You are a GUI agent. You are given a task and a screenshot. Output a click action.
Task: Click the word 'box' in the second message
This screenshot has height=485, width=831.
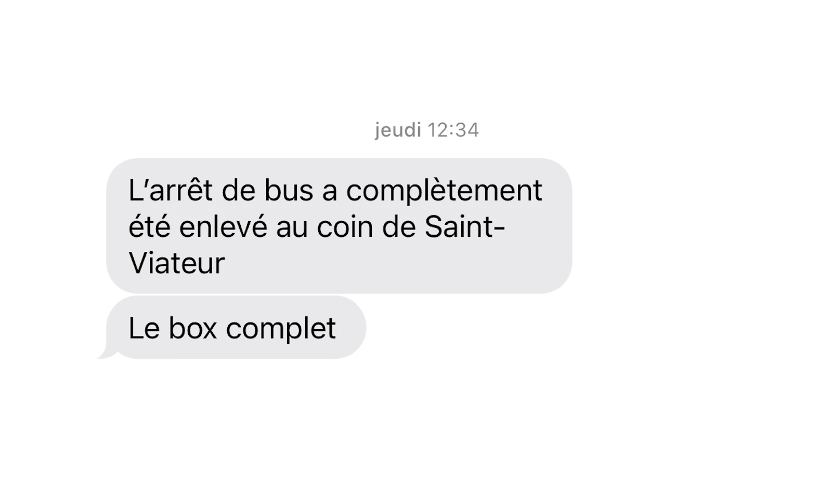[x=192, y=328]
